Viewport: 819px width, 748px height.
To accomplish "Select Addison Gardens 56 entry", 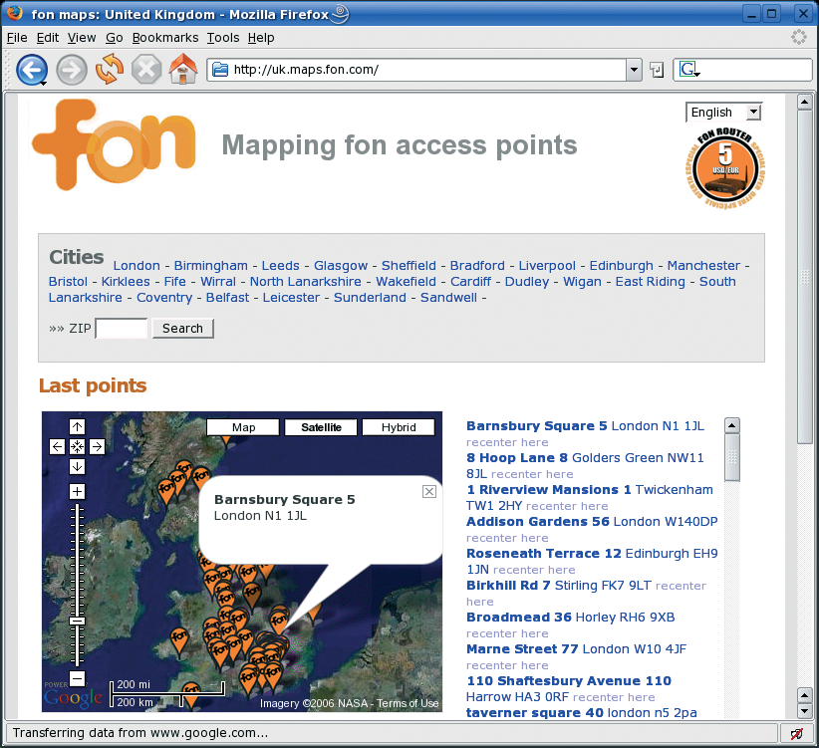I will pos(537,522).
